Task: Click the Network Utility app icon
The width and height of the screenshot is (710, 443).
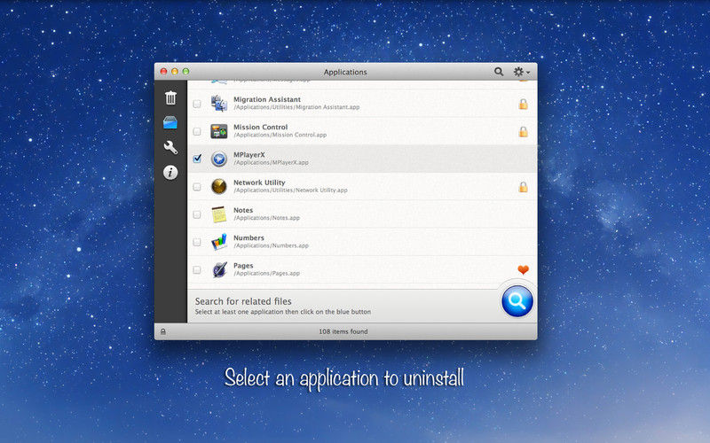Action: pos(219,186)
